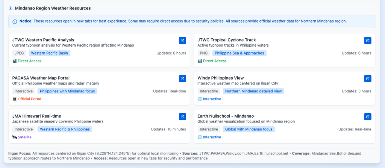Image resolution: width=385 pixels, height=168 pixels.
Task: Click the Interactive badge in Earth Nullschool card
Action: point(209,129)
